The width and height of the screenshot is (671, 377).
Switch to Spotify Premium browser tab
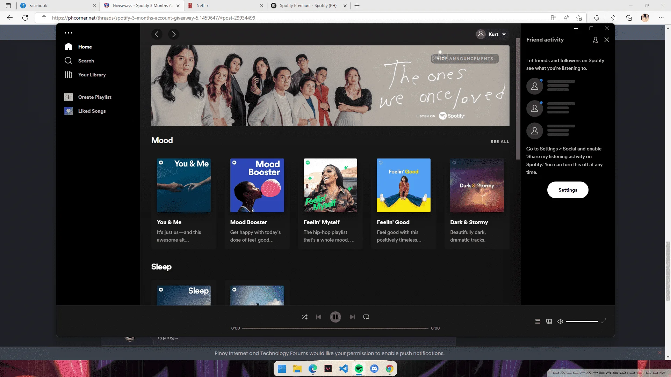click(308, 6)
